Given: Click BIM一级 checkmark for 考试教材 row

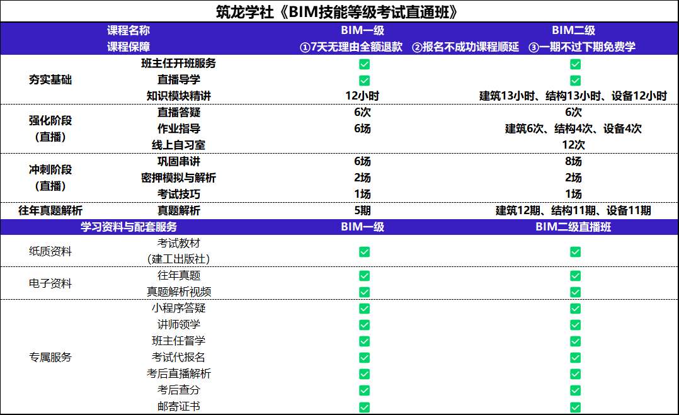Looking at the screenshot, I should coord(364,251).
